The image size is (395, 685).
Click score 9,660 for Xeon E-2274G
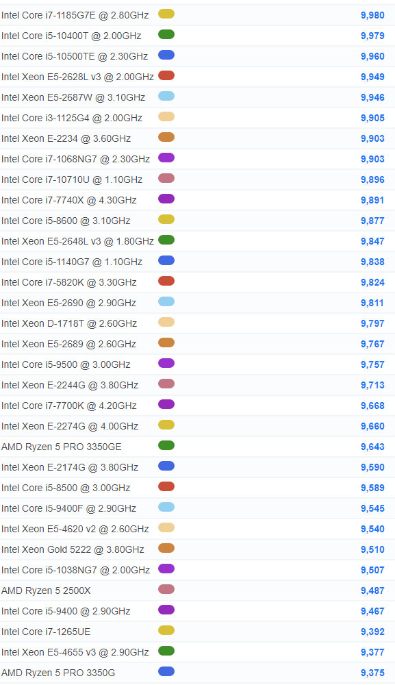pyautogui.click(x=372, y=426)
